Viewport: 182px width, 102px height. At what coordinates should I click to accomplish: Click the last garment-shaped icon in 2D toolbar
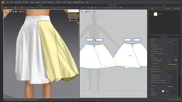click(x=121, y=8)
